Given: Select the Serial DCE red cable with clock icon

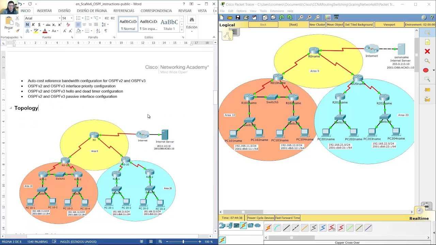Looking at the screenshot, I should coord(332,228).
